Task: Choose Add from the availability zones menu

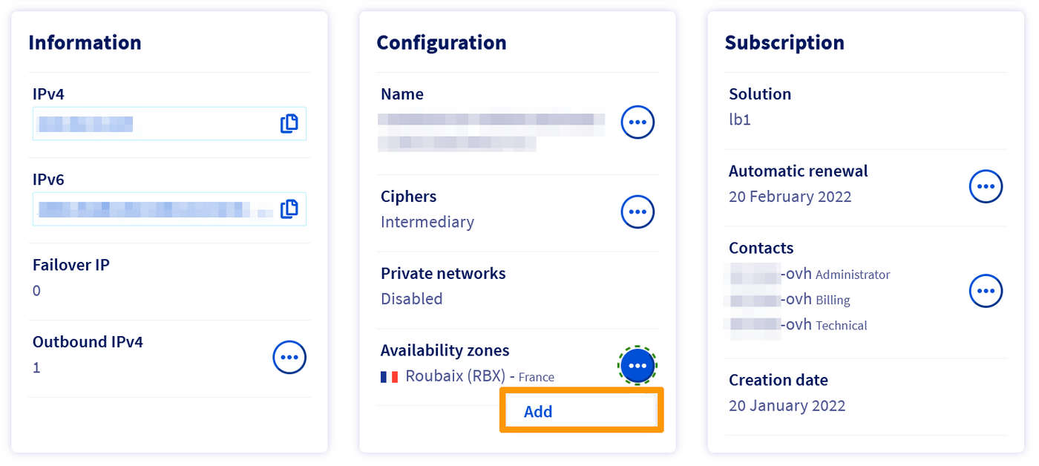Action: (538, 412)
